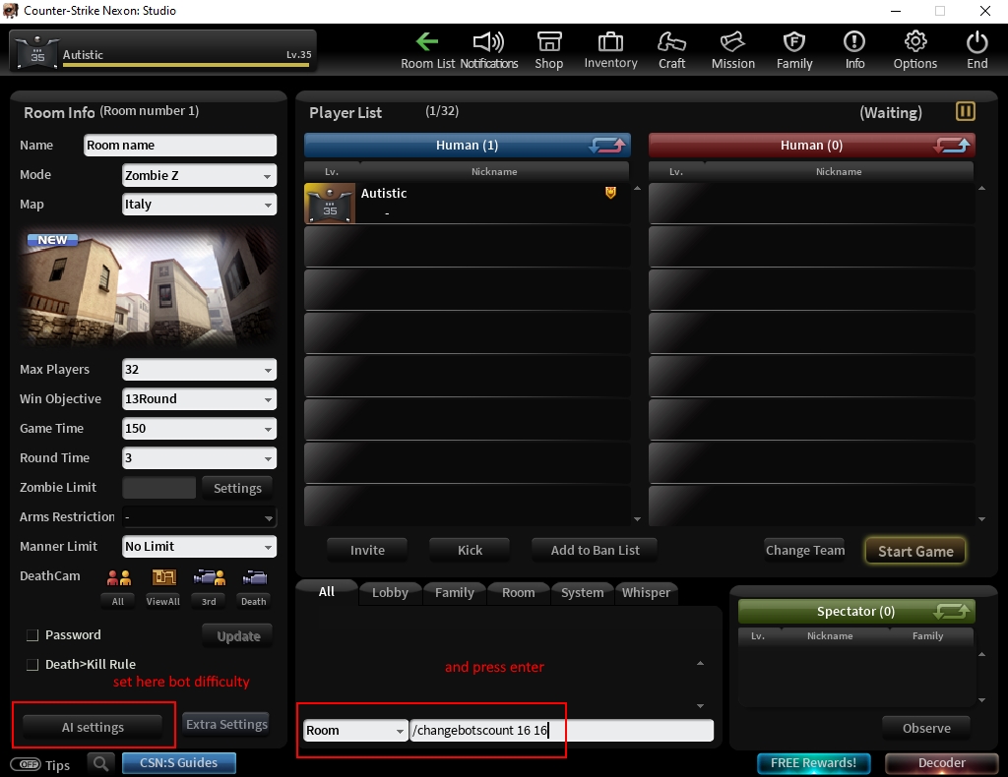Open the Manner Limit dropdown
The height and width of the screenshot is (777, 1008).
199,547
